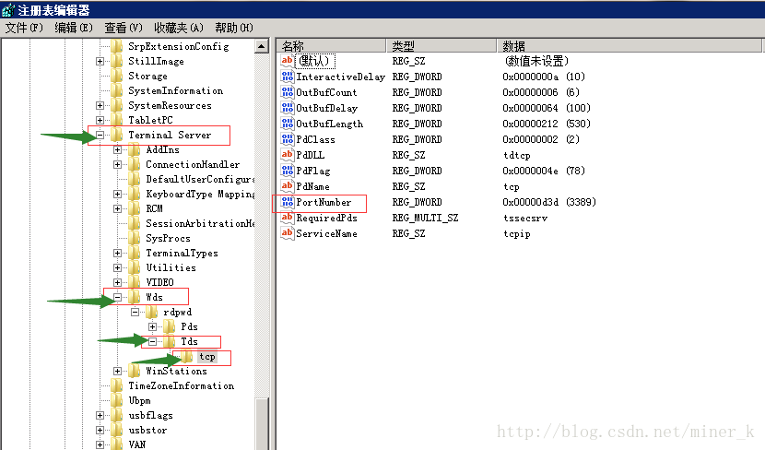Sort by the 名称 column header
Viewport: 765px width, 450px height.
point(331,46)
